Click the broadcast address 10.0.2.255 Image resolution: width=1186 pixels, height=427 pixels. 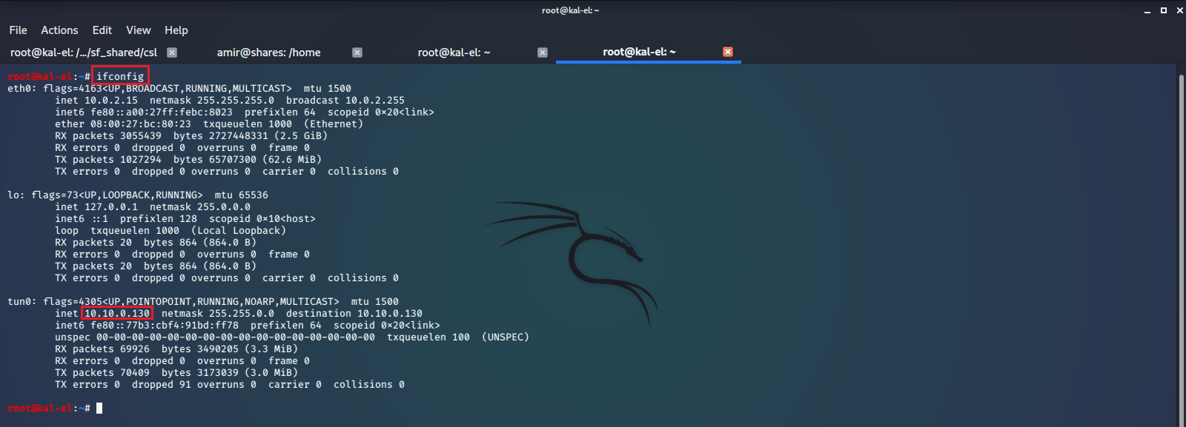[x=375, y=100]
